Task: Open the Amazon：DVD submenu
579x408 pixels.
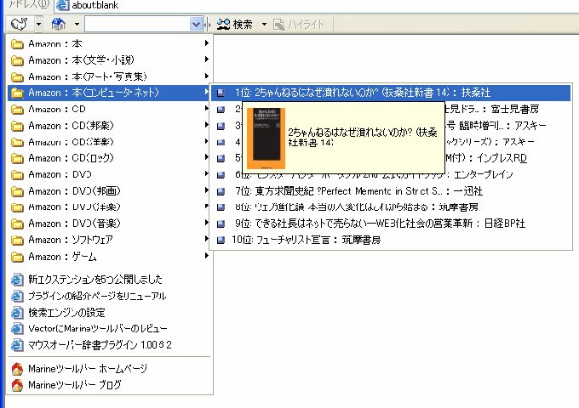Action: click(110, 174)
